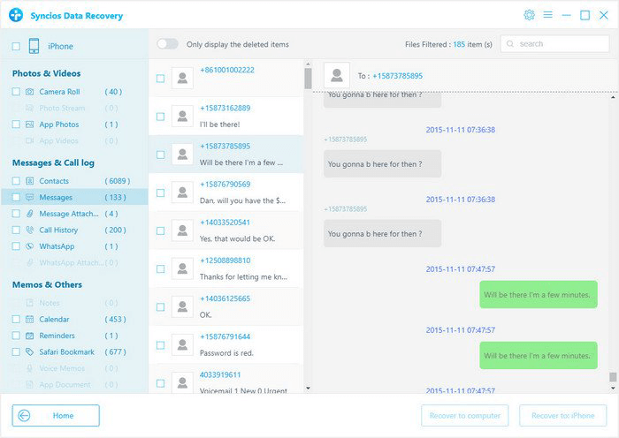Click message pane scroll up arrow
This screenshot has height=438, width=619.
(x=613, y=96)
